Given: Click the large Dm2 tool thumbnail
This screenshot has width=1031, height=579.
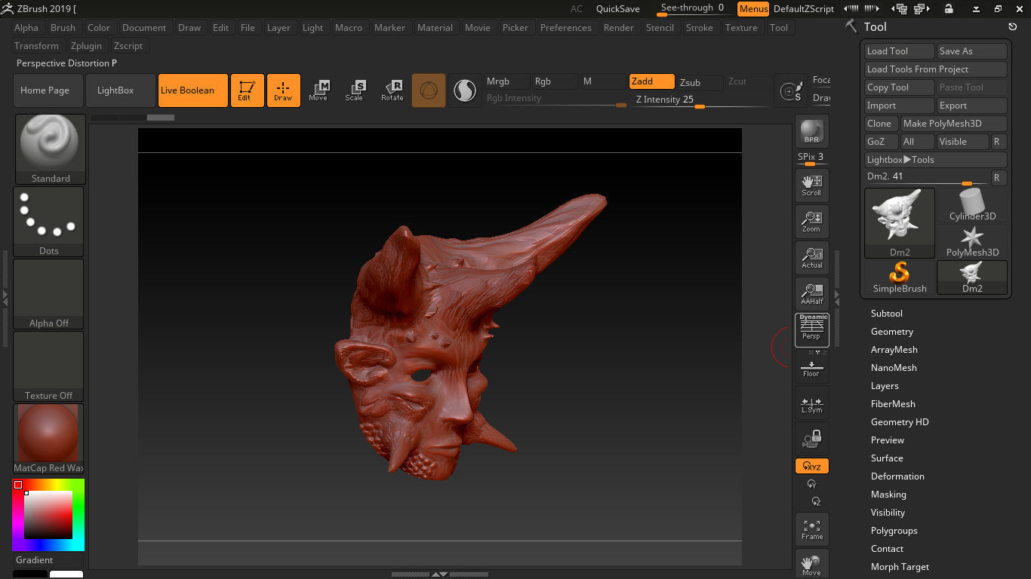Looking at the screenshot, I should click(x=900, y=223).
